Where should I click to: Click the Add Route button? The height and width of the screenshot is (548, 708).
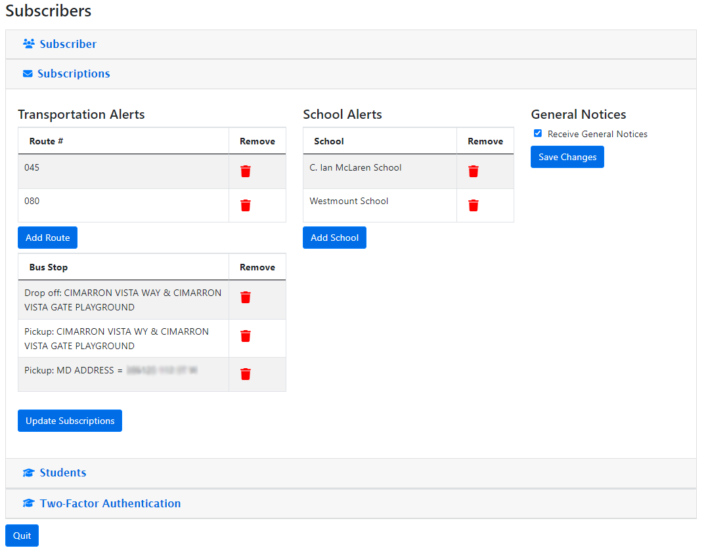pos(47,238)
